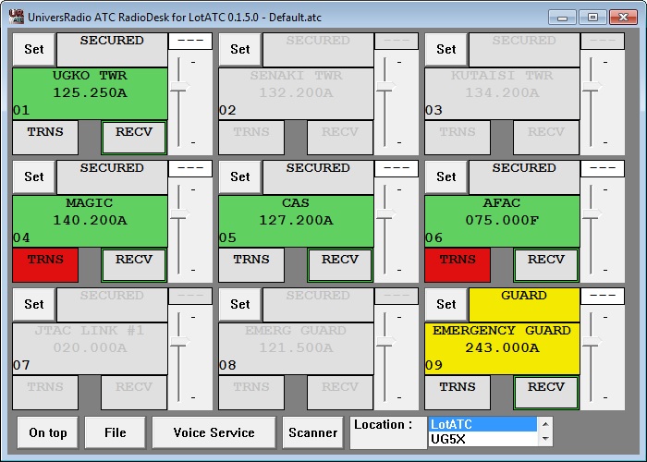Click Set button for radio 01 UGKO TWR
This screenshot has width=647, height=462.
click(x=34, y=50)
